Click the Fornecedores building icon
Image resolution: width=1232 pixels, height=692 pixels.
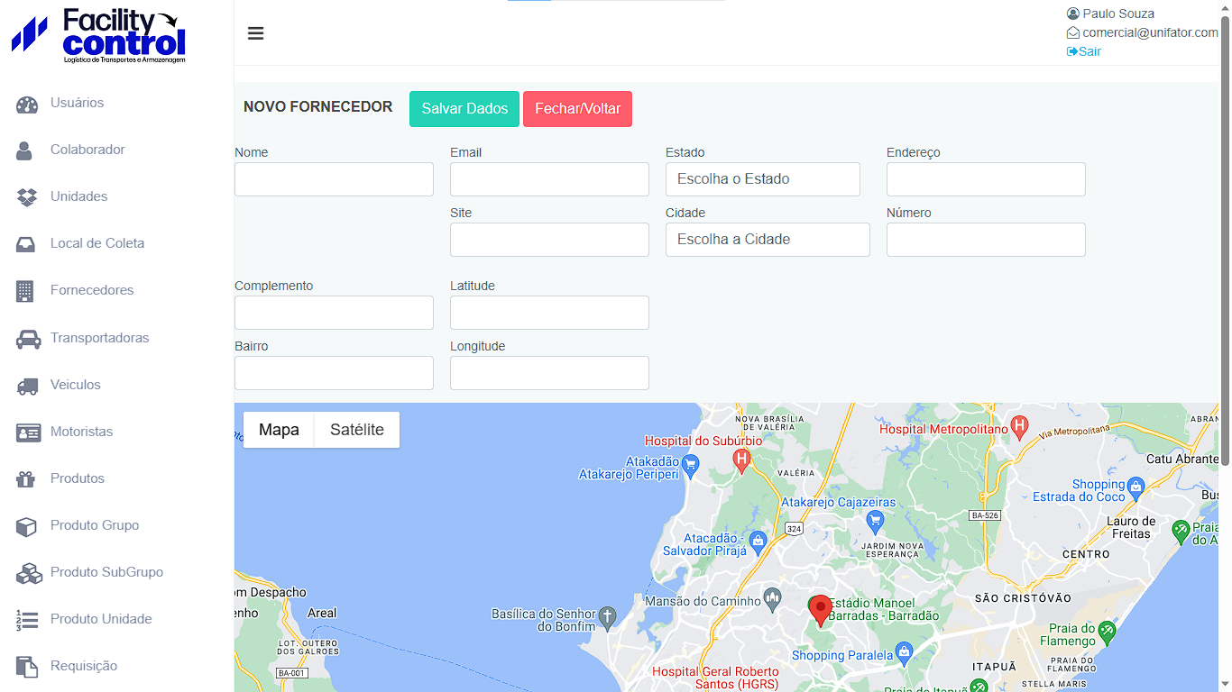click(x=25, y=291)
